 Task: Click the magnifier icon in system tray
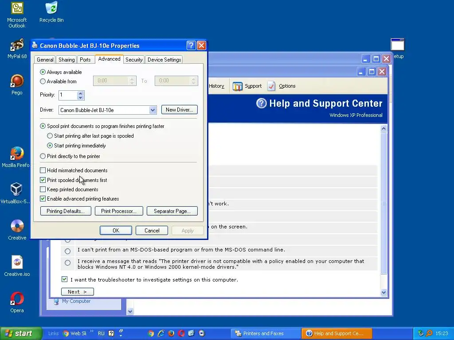coord(429,333)
